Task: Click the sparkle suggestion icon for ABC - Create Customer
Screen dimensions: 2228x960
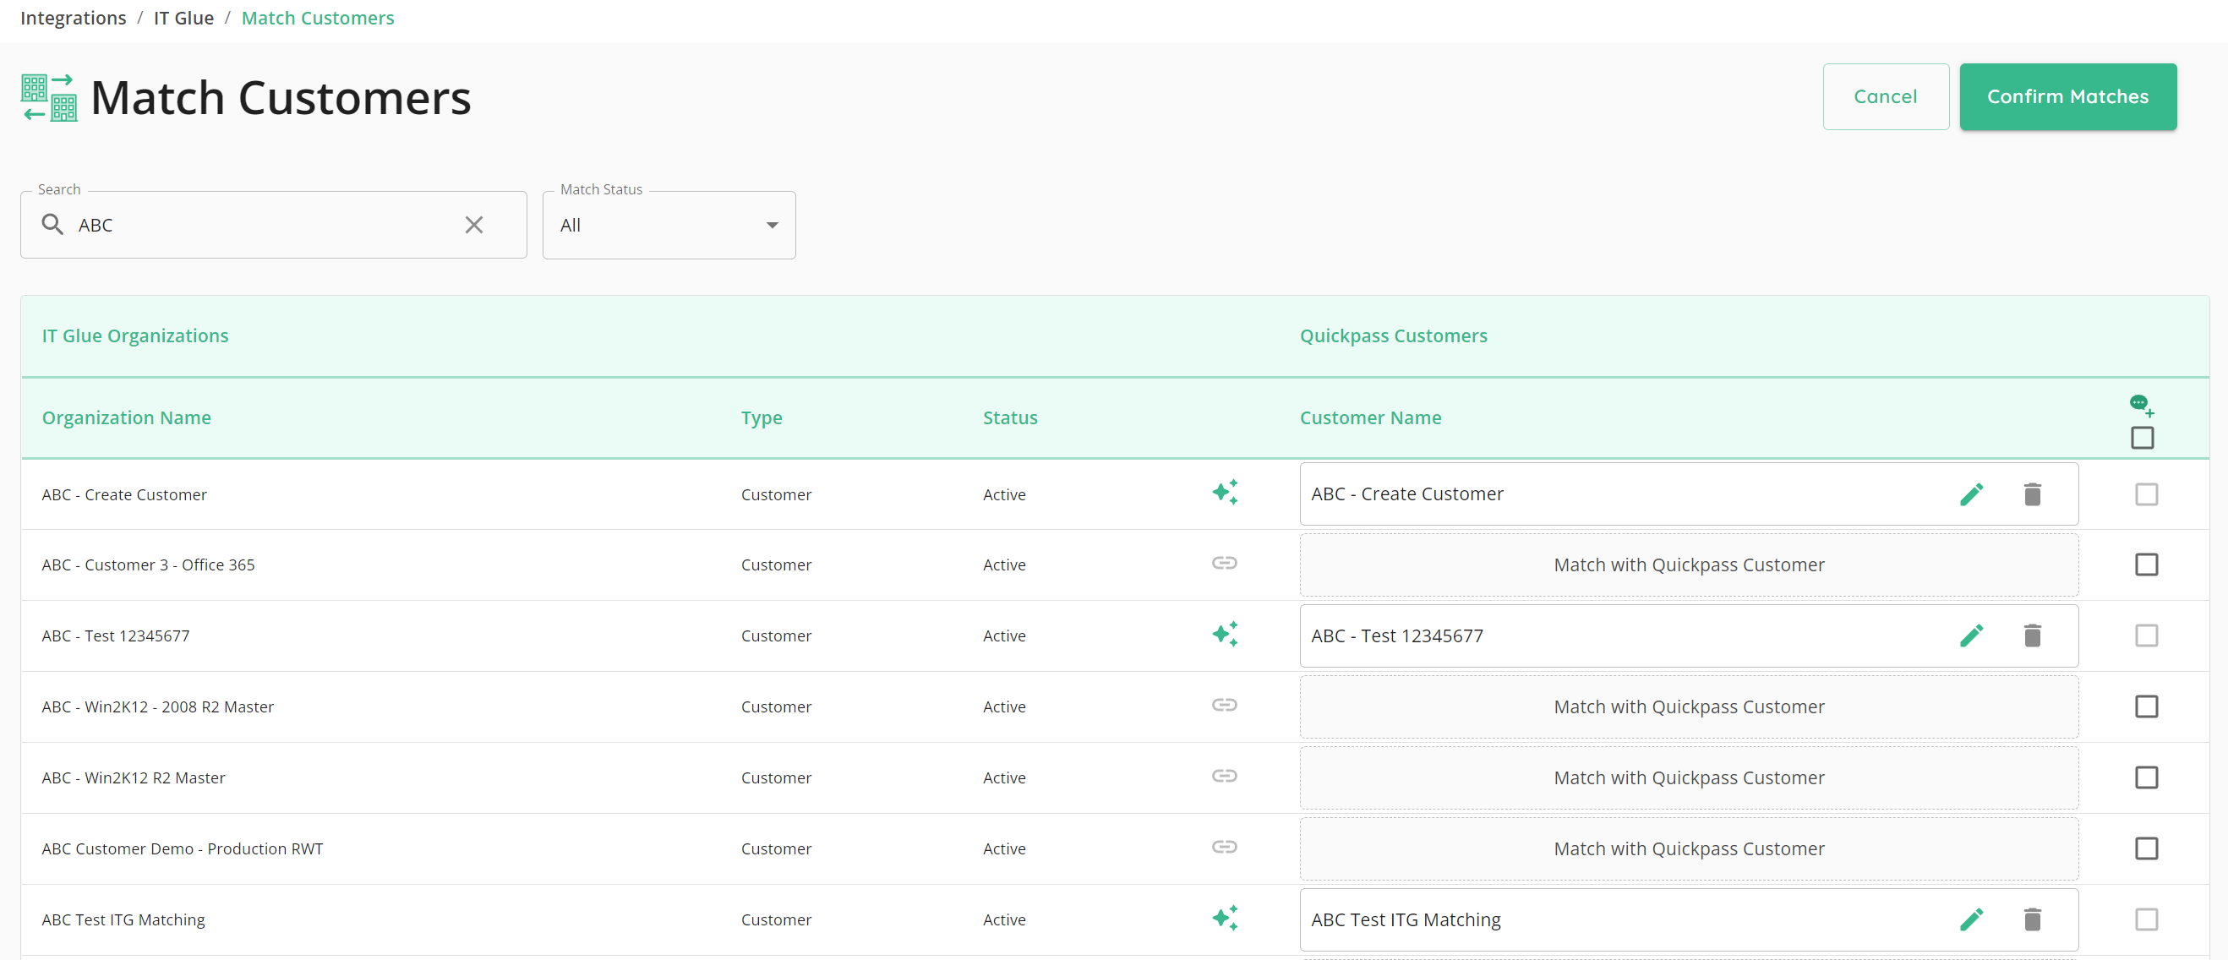Action: point(1225,493)
